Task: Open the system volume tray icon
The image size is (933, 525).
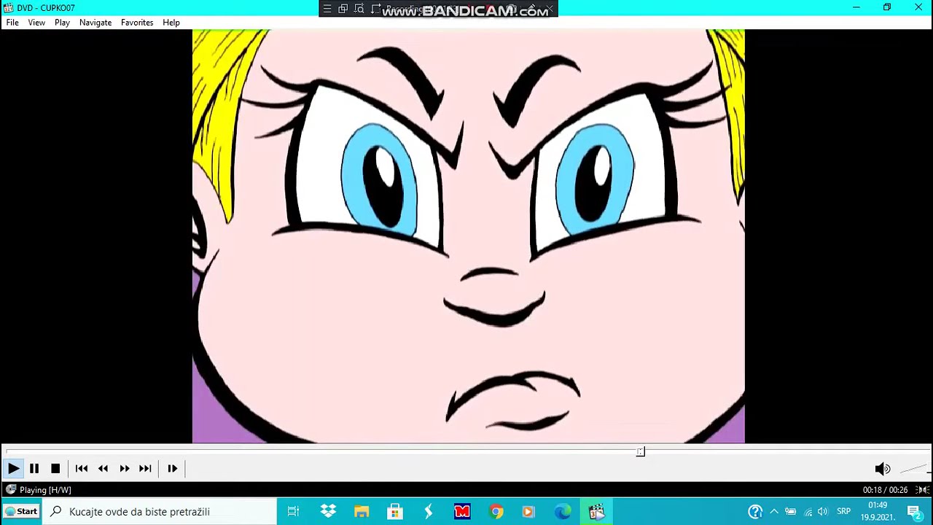Action: coord(823,512)
